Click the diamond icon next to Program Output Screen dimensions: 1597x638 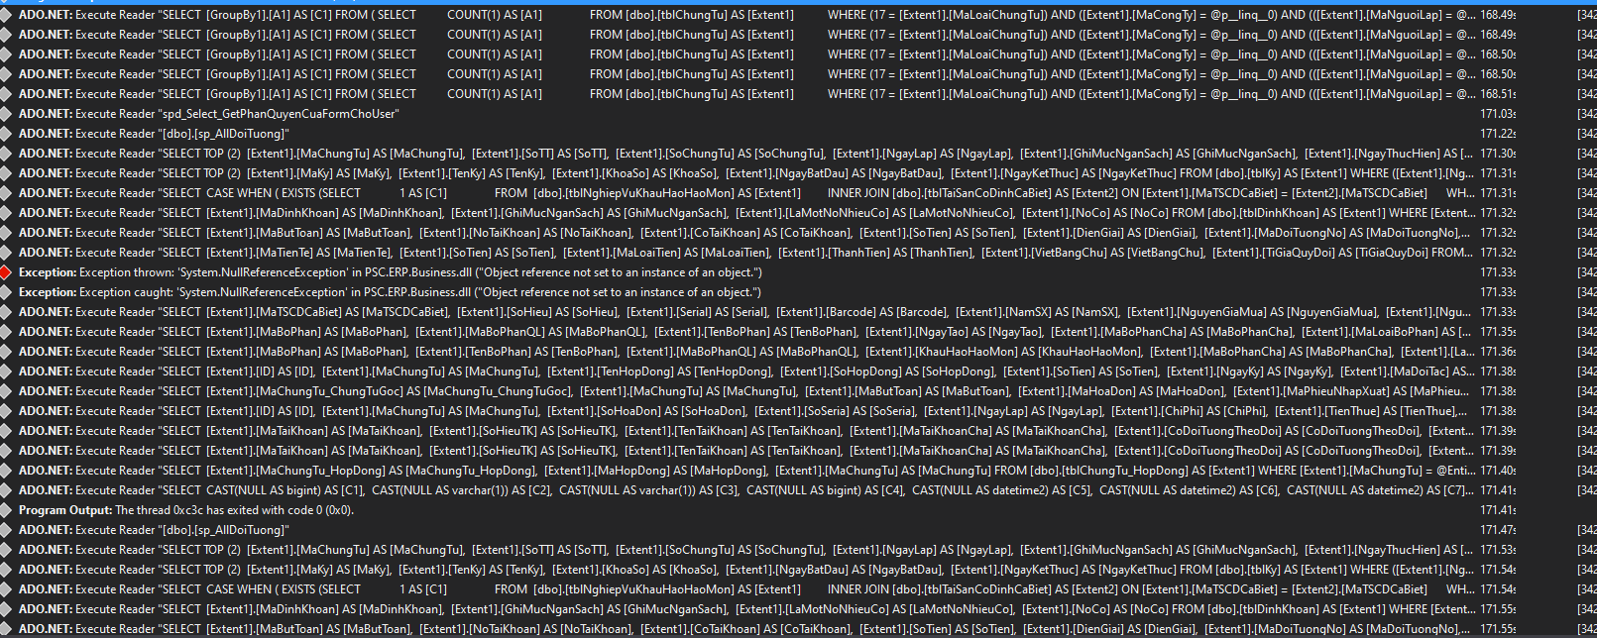point(7,510)
